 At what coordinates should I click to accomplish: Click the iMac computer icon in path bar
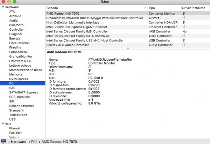pos(3,142)
